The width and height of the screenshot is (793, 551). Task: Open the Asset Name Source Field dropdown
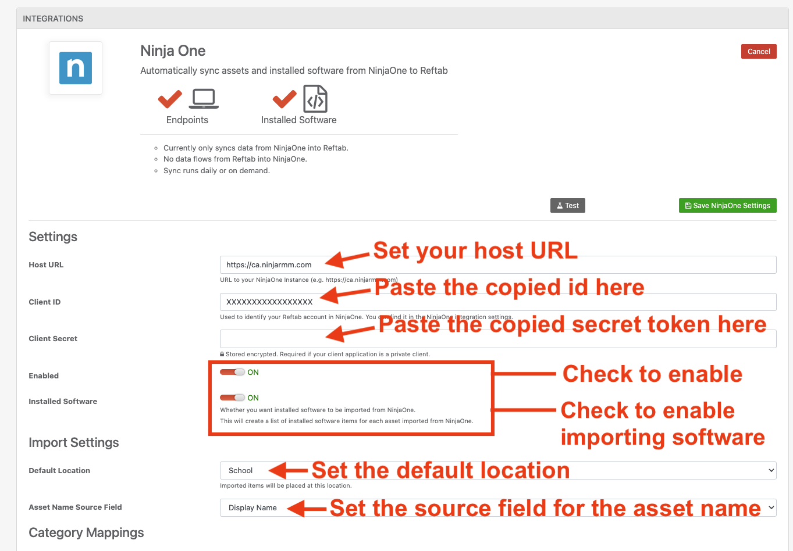[x=498, y=507]
